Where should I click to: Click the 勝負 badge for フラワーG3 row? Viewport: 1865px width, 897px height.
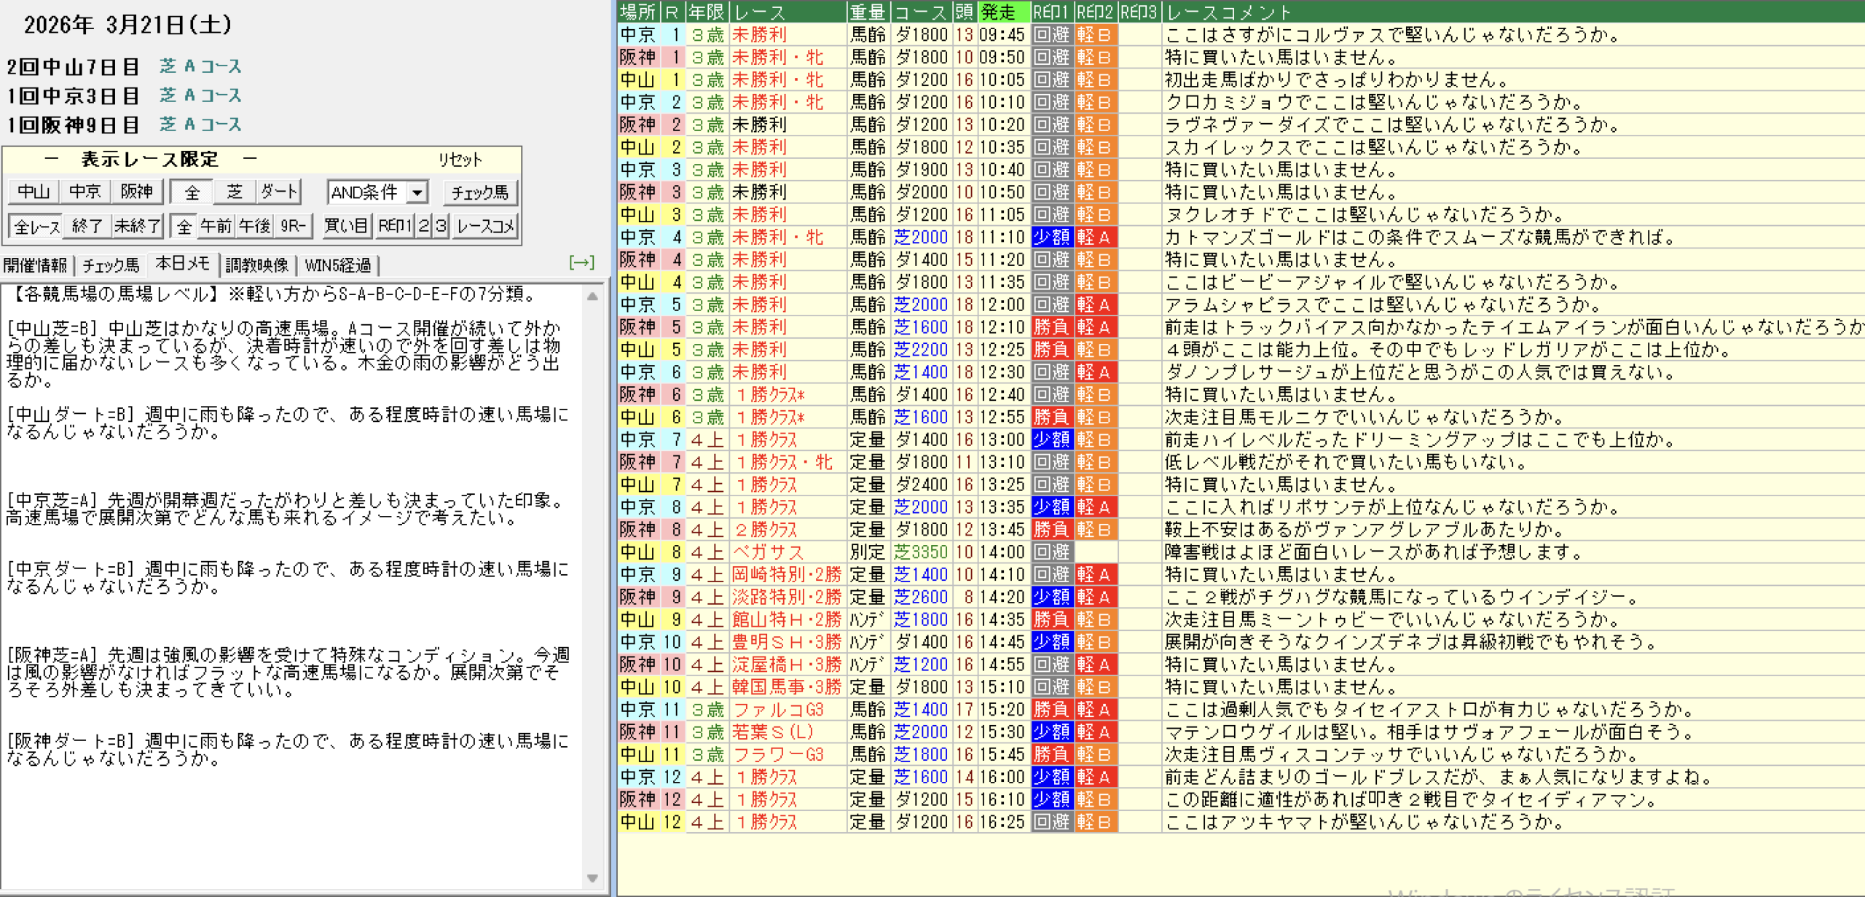point(1051,755)
